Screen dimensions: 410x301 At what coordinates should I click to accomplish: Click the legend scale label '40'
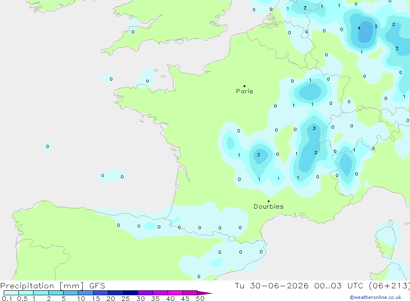170,299
